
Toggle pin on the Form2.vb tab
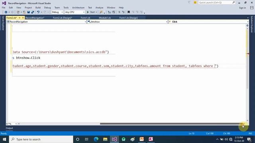(x=20, y=17)
